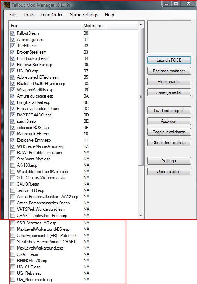Screen dimensions: 197x284
Task: Open the Game Settings menu
Action: coord(84,15)
